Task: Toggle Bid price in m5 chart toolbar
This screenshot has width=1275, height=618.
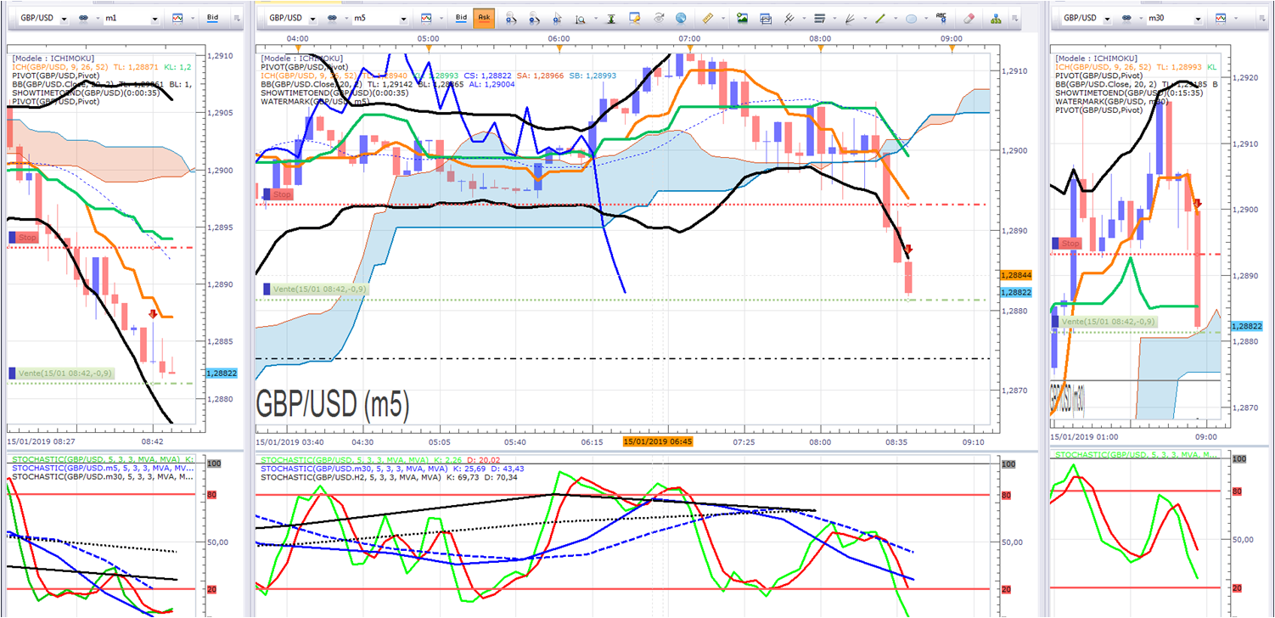Action: 461,17
